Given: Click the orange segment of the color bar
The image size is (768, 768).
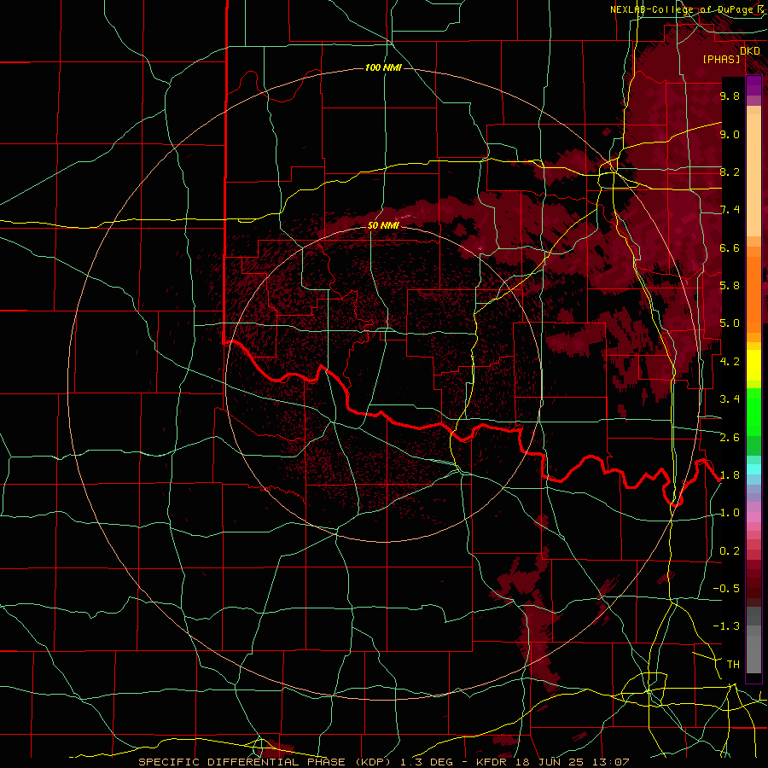Looking at the screenshot, I should (753, 289).
